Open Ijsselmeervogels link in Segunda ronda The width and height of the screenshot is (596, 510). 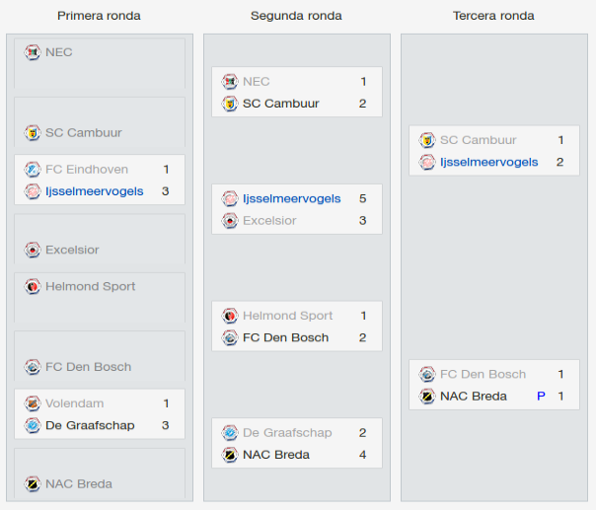291,198
